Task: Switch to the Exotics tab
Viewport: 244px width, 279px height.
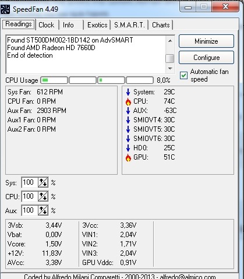Action: (x=97, y=25)
